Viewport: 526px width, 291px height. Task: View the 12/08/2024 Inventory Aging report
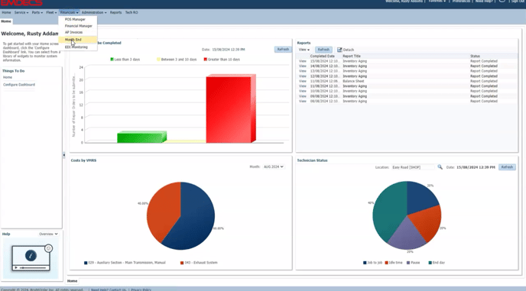coord(303,76)
